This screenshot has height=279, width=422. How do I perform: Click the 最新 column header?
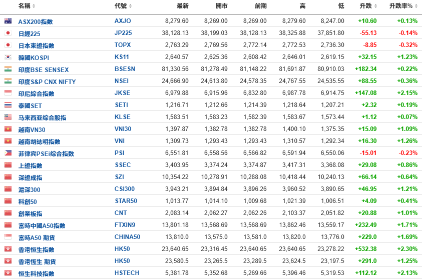point(183,6)
